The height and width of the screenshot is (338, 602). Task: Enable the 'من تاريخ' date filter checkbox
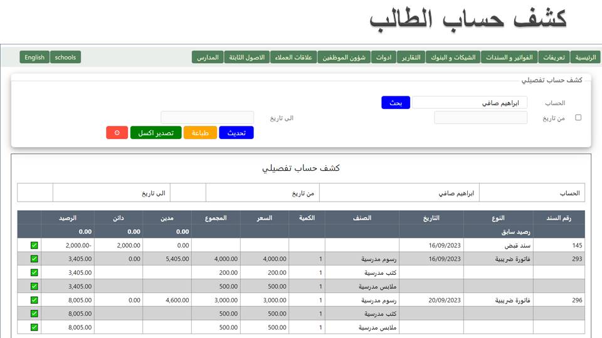tap(578, 118)
